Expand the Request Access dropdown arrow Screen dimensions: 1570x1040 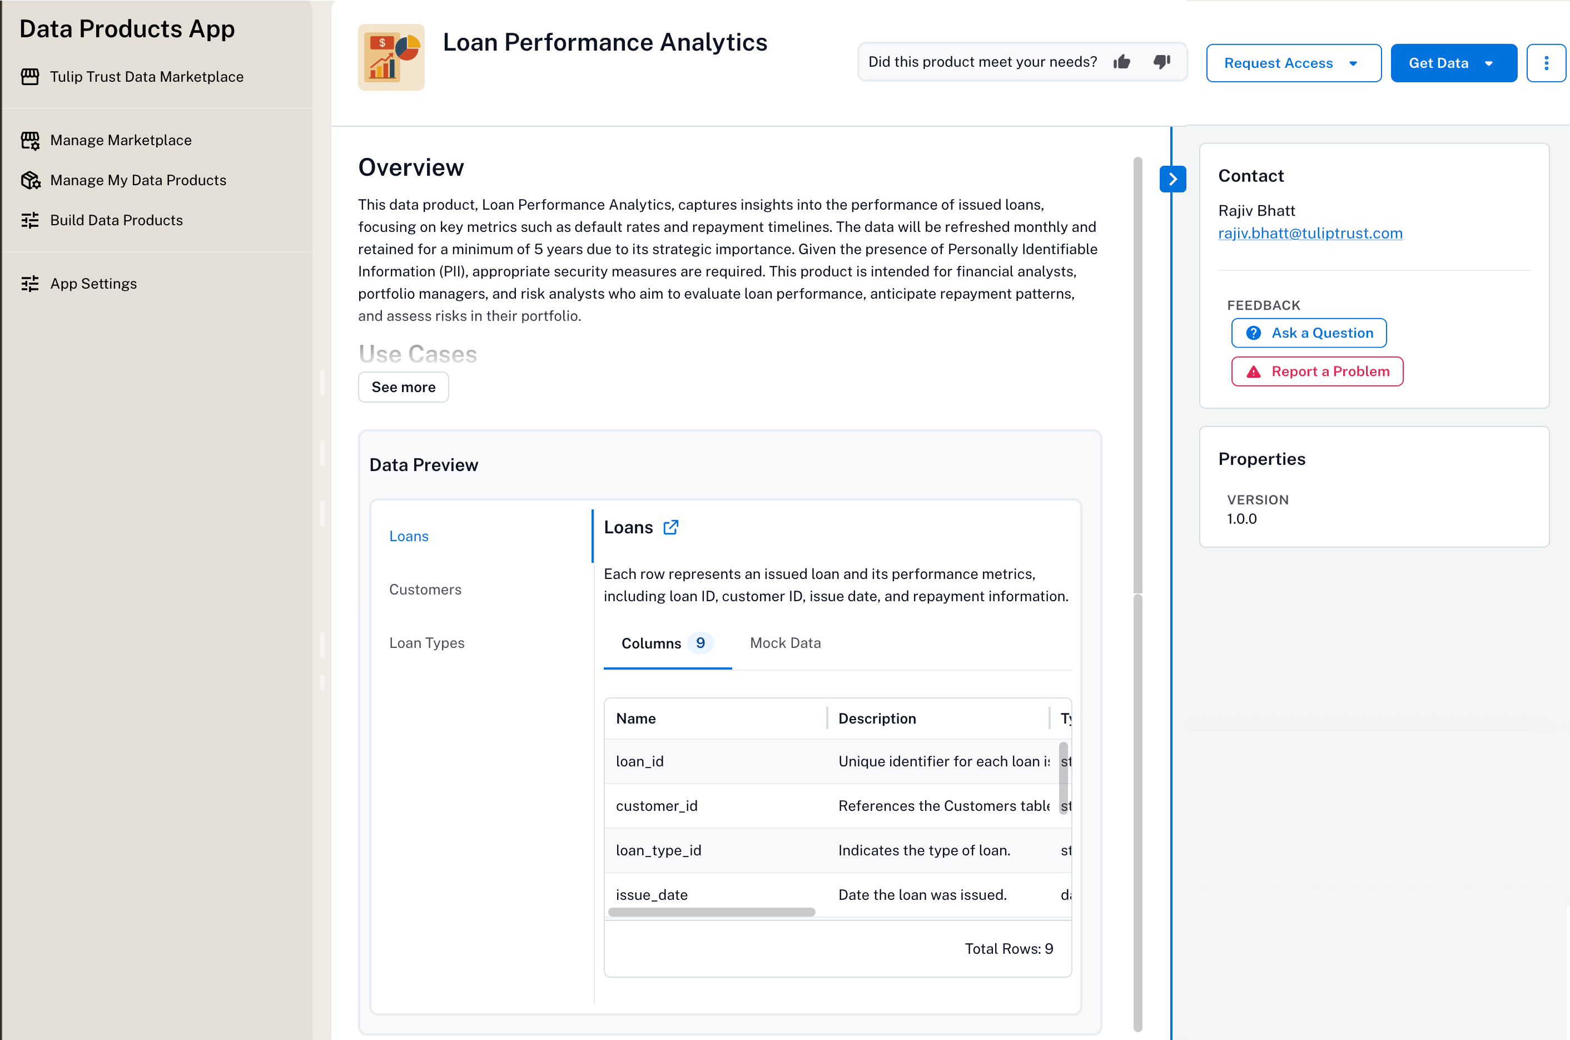(x=1353, y=63)
